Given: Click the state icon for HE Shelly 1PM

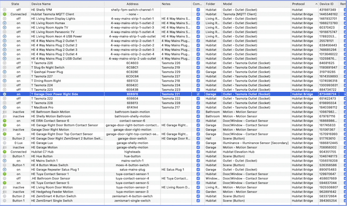Looking at the screenshot, I should click(x=5, y=10).
